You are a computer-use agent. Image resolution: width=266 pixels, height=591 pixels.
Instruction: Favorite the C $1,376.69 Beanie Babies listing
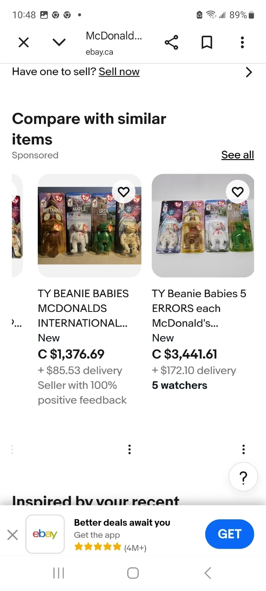[x=124, y=192]
